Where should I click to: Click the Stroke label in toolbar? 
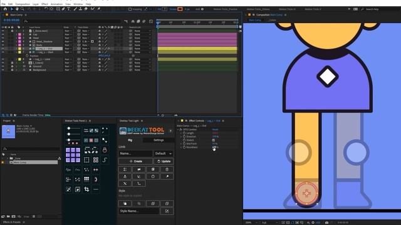[173, 9]
